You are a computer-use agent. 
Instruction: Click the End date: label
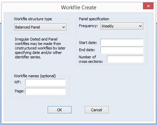(87, 50)
